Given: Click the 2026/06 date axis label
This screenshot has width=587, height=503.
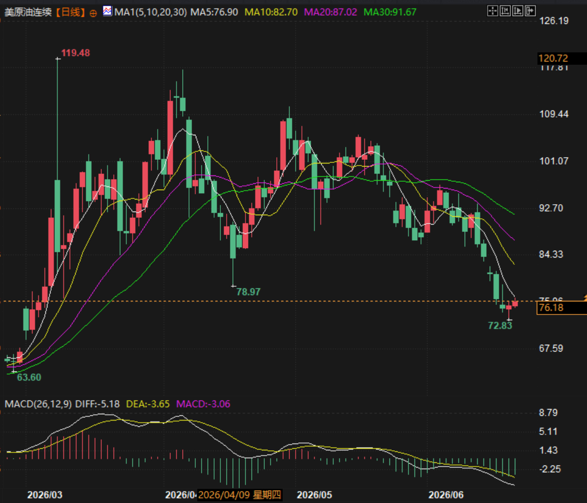Looking at the screenshot, I should (x=446, y=495).
